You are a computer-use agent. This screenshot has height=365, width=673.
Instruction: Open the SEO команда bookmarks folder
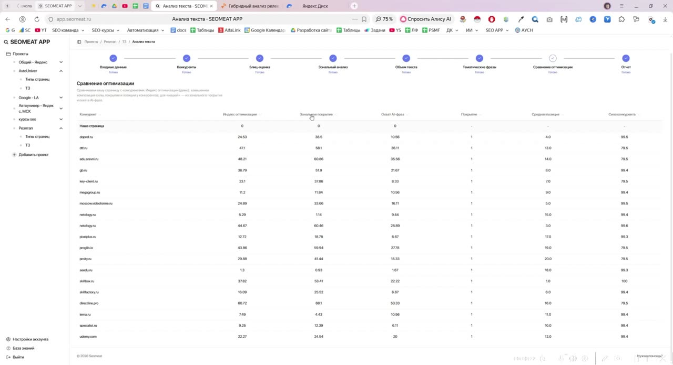tap(68, 30)
